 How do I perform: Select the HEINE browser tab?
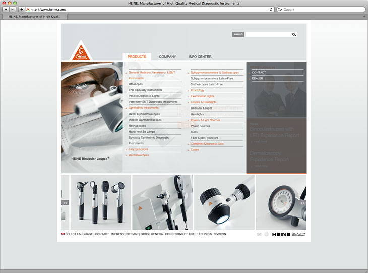34,17
